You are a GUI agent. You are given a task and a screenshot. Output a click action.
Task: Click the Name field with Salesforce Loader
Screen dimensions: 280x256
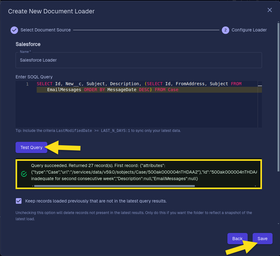139,60
